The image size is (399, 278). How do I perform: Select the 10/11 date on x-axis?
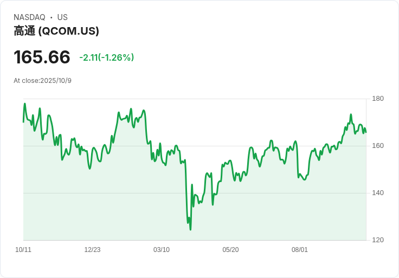[23, 250]
